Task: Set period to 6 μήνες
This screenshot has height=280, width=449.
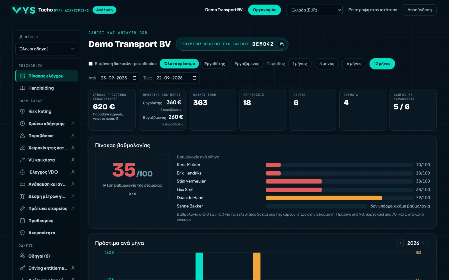Action: tap(354, 64)
